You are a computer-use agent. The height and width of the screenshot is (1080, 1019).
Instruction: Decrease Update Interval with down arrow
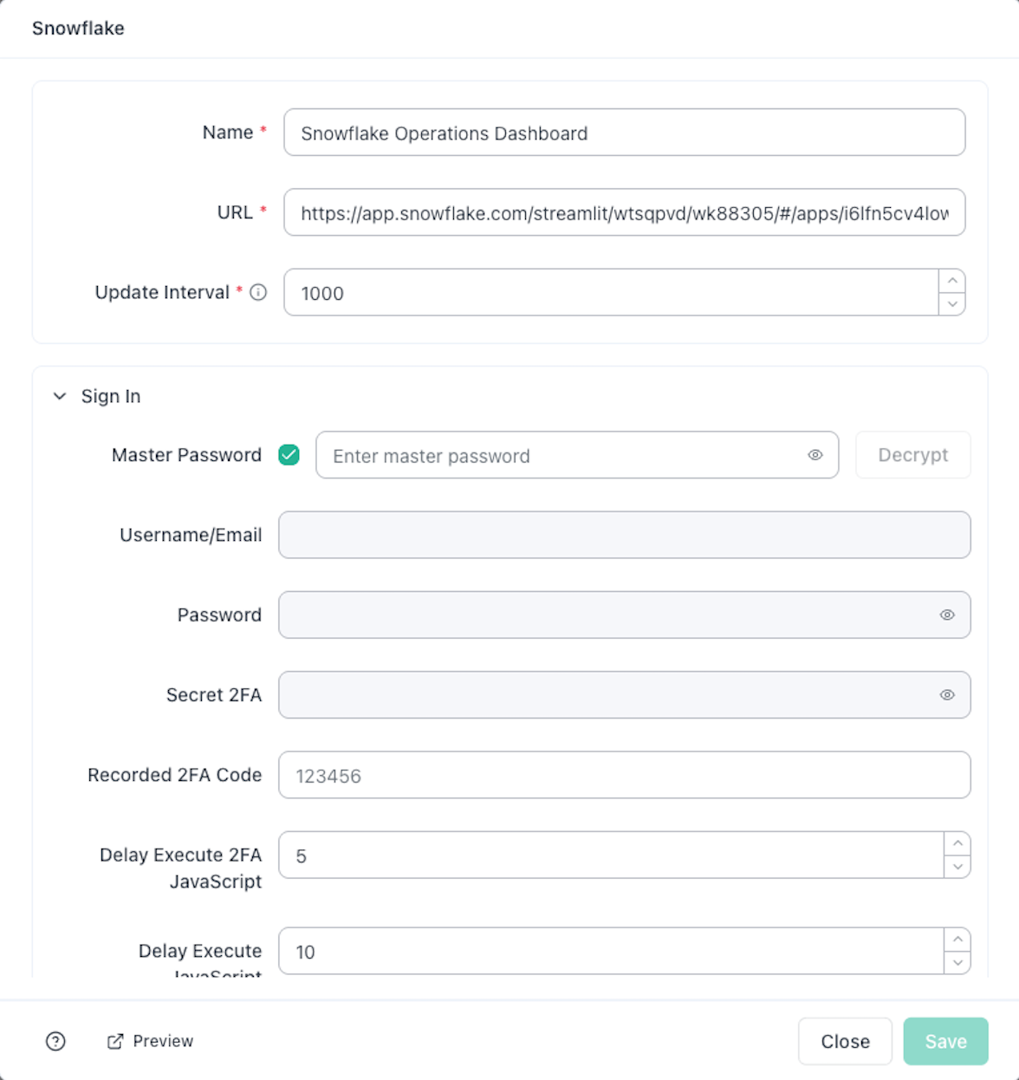click(951, 304)
